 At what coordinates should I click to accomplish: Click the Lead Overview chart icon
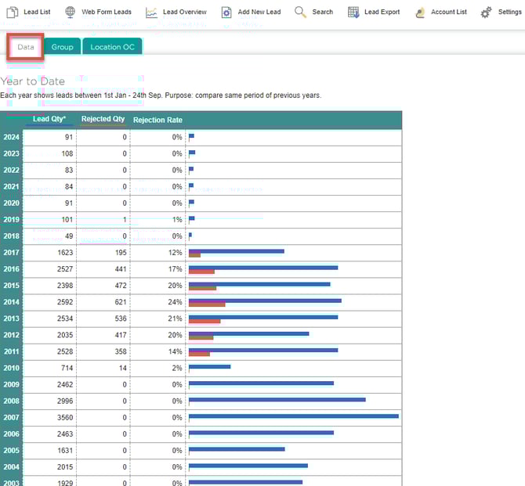point(150,13)
